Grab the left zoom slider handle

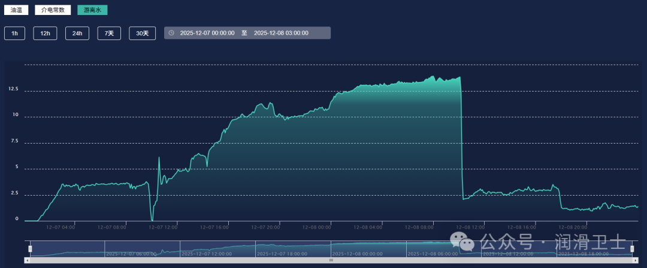pyautogui.click(x=30, y=249)
